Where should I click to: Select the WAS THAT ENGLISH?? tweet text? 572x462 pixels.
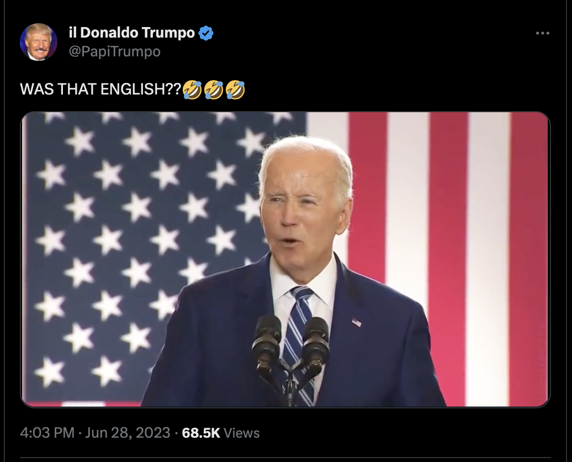pyautogui.click(x=100, y=89)
